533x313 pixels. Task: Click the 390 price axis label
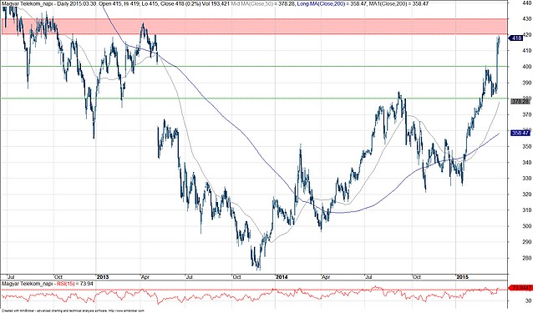click(x=526, y=83)
